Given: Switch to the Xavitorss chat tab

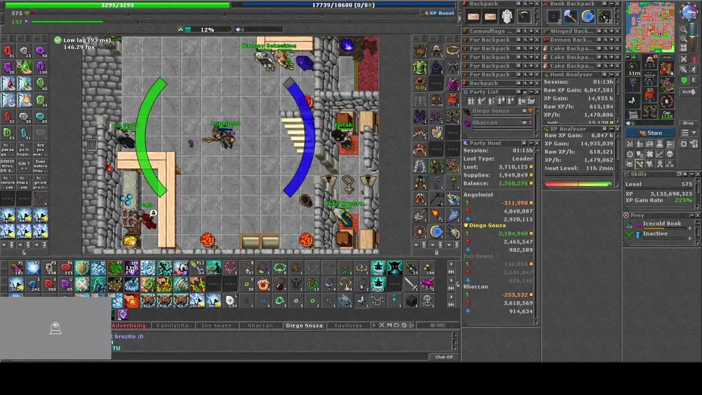Looking at the screenshot, I should [x=348, y=325].
